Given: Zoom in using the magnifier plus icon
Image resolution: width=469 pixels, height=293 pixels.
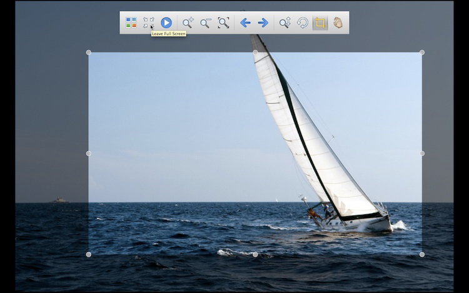Looking at the screenshot, I should [x=188, y=23].
